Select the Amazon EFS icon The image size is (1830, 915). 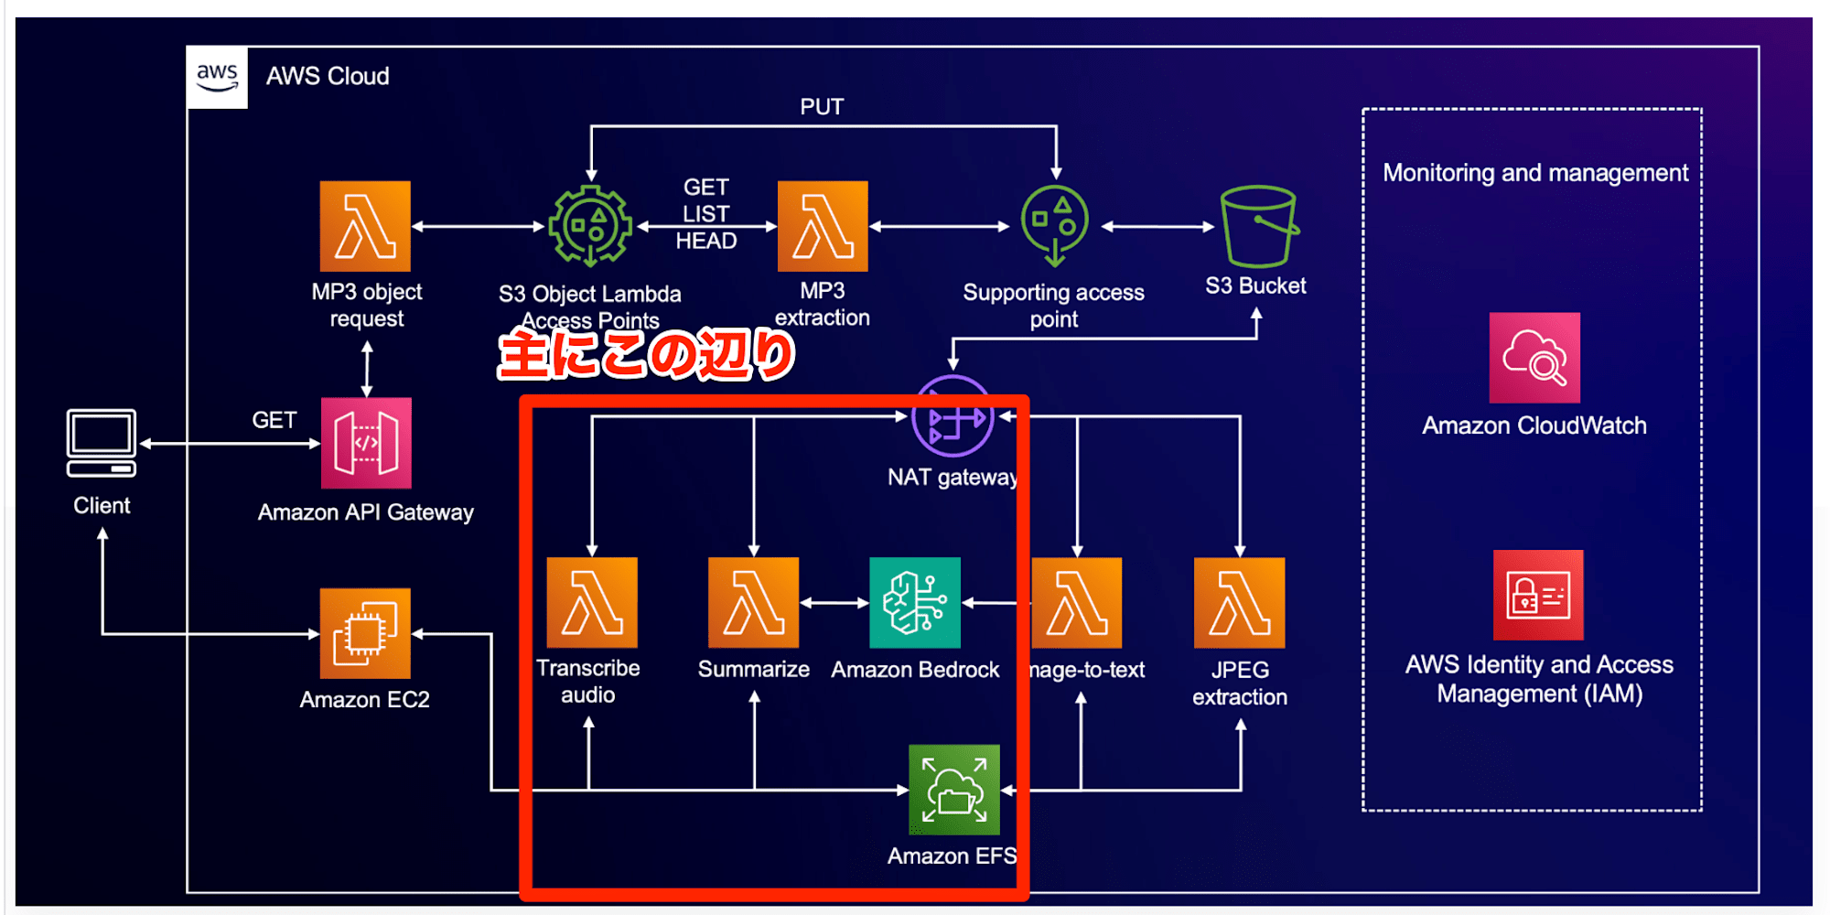pyautogui.click(x=954, y=790)
